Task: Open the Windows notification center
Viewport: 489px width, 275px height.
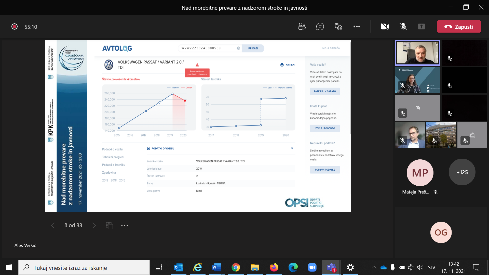Action: (x=476, y=267)
